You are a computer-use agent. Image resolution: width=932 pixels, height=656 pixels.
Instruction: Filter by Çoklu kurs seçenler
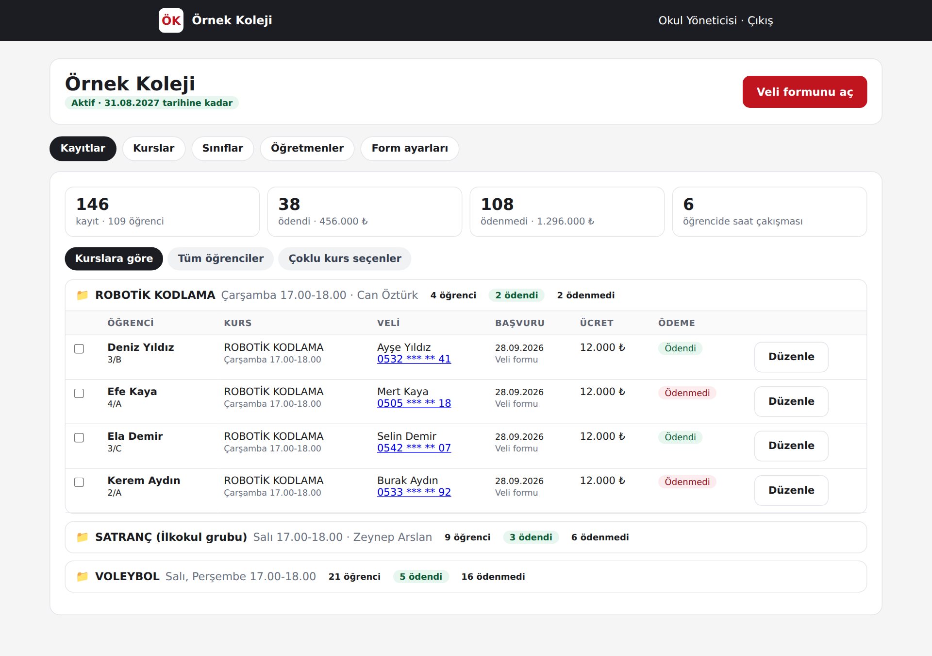pos(345,259)
